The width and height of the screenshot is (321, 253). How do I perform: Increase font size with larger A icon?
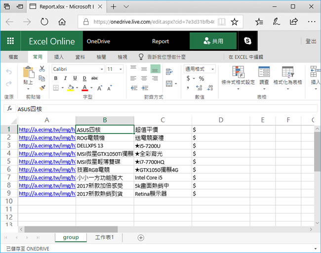coord(99,88)
